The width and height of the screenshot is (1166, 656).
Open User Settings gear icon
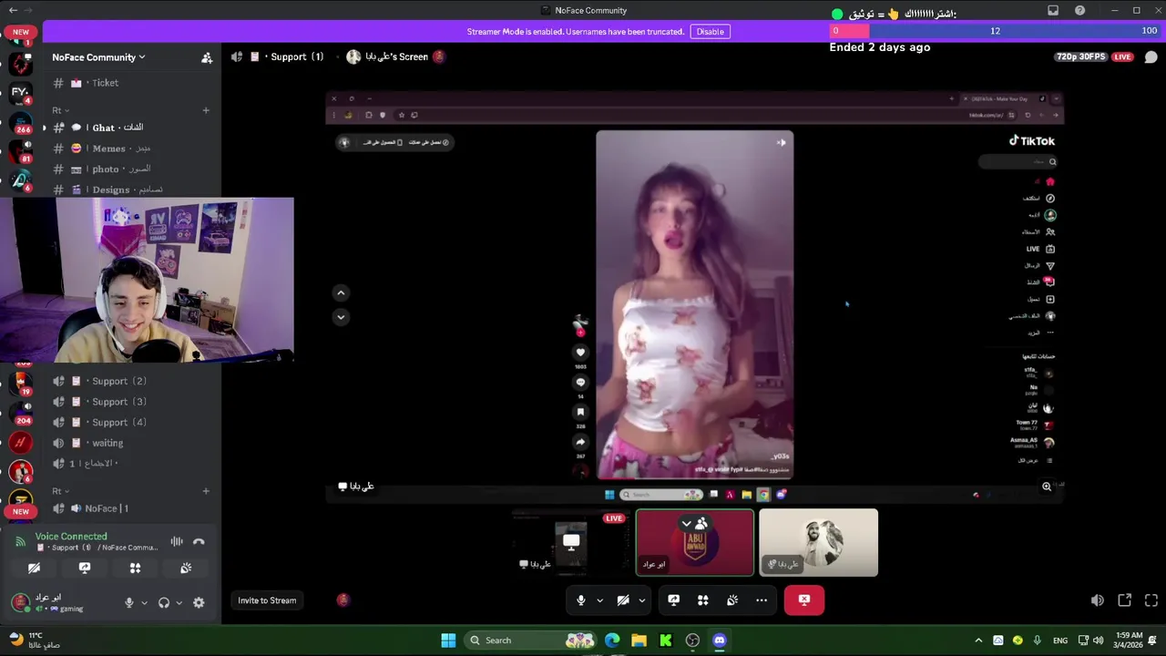click(199, 602)
